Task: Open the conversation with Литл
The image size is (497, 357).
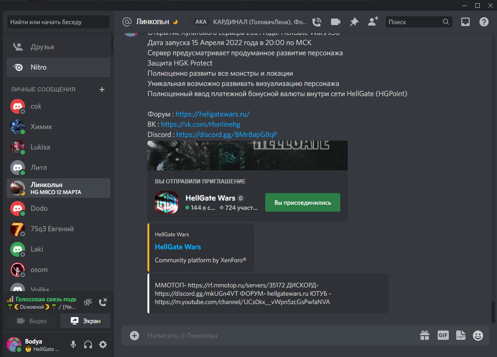Action: (x=58, y=168)
